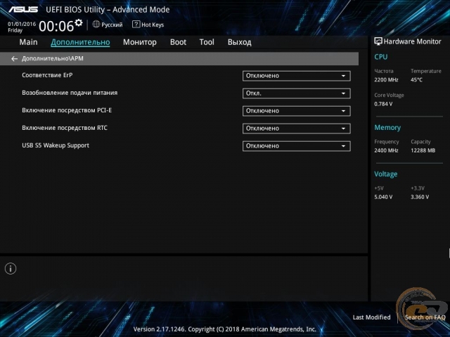Open the Boot tab
The image size is (450, 337).
point(178,42)
